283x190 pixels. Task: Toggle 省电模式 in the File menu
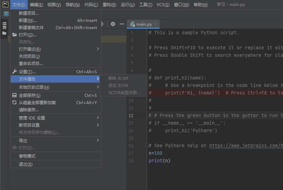click(x=27, y=156)
